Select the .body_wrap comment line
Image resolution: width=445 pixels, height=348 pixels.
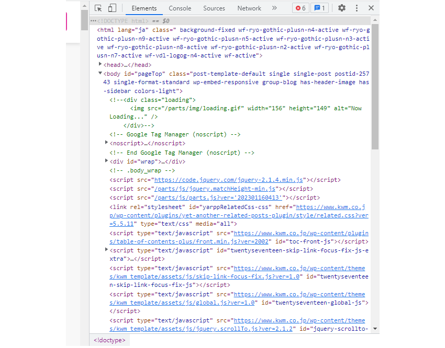click(x=142, y=171)
